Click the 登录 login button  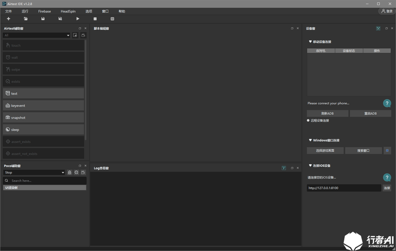[386, 11]
